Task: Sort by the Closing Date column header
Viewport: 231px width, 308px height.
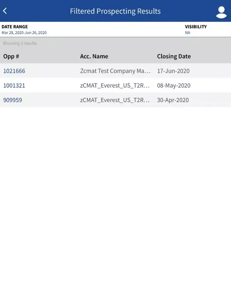Action: tap(174, 57)
